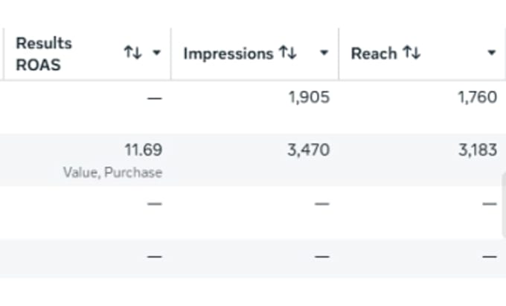This screenshot has width=506, height=306.
Task: Click the sort arrows next to Impressions
Action: [288, 52]
